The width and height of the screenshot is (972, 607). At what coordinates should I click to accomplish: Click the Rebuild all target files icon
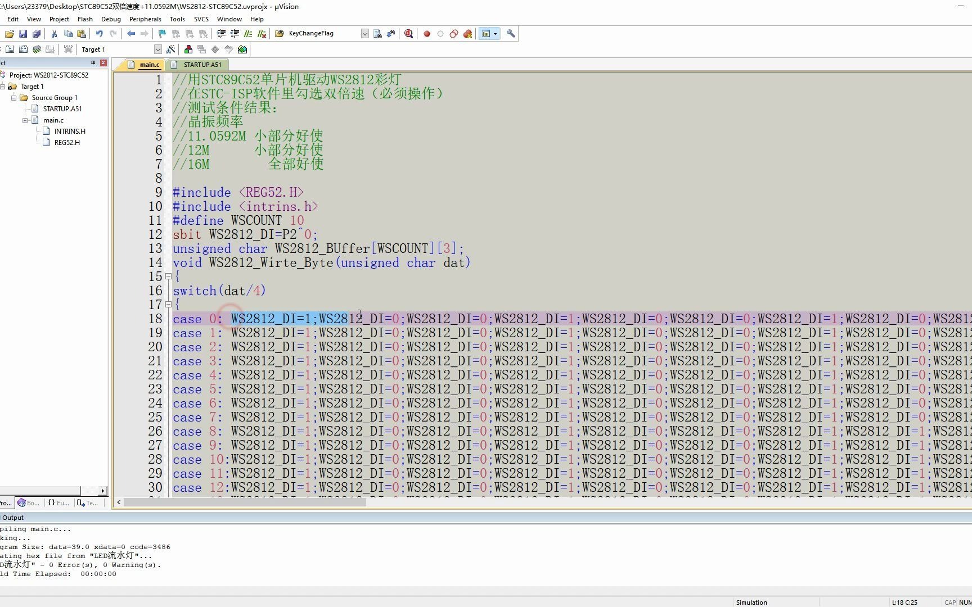point(23,49)
